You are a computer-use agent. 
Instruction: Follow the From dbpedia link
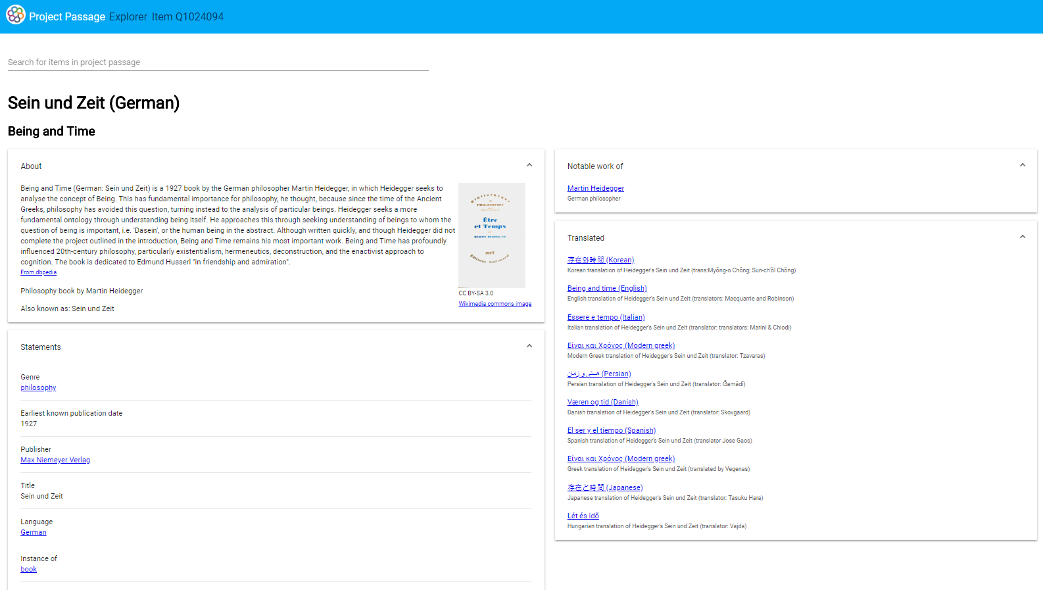tap(38, 272)
